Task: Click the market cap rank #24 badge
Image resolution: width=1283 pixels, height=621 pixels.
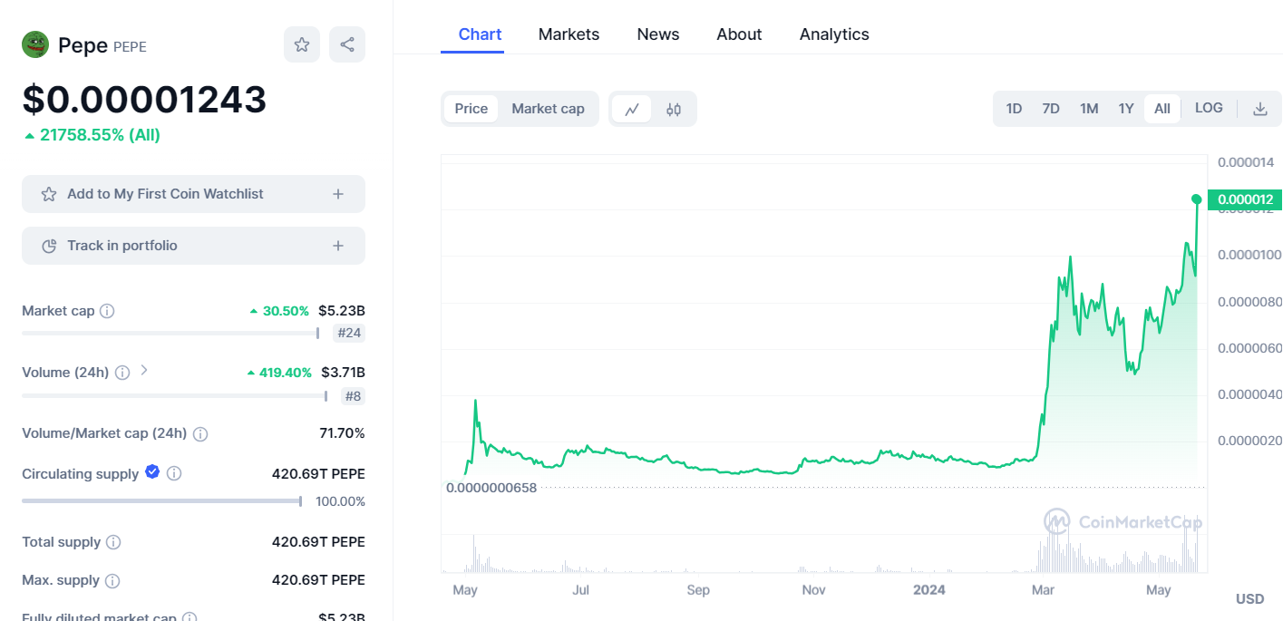Action: coord(349,333)
